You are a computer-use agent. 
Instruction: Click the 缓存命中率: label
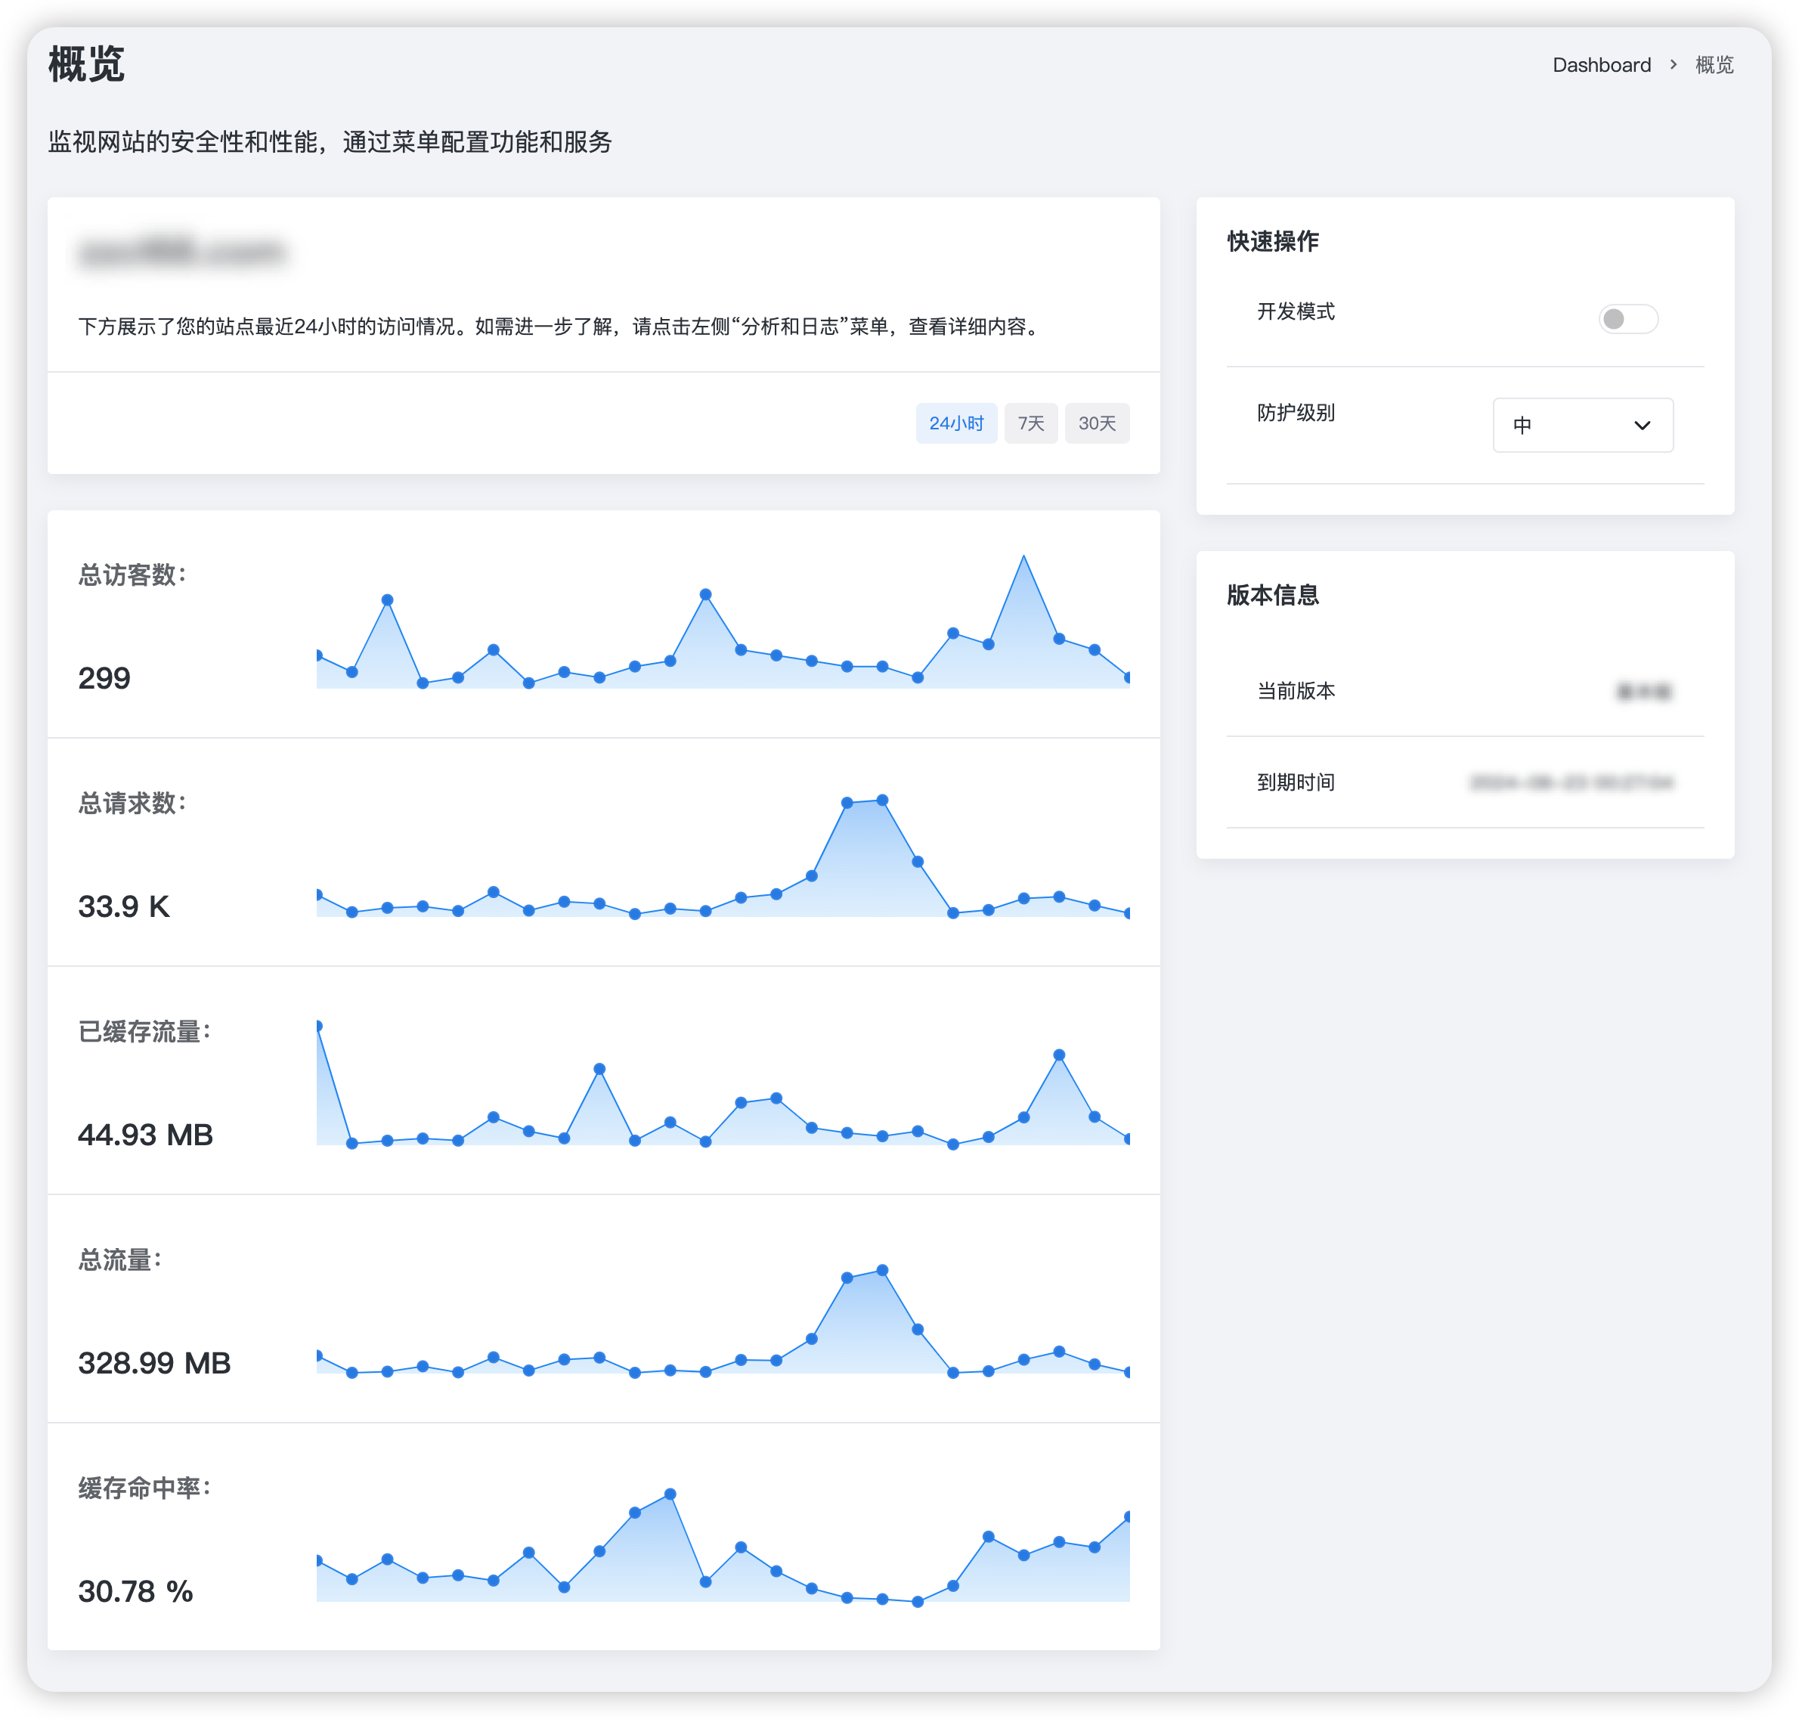pyautogui.click(x=145, y=1487)
